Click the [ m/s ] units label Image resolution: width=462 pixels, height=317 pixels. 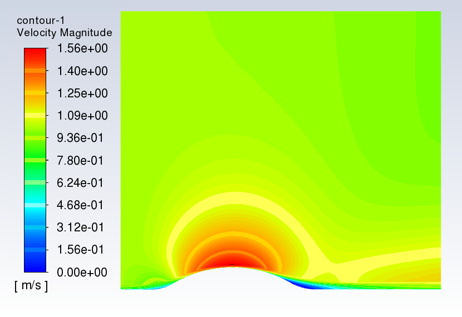click(x=31, y=286)
